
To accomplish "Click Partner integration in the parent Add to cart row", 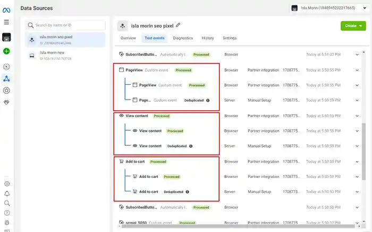I will (264, 162).
